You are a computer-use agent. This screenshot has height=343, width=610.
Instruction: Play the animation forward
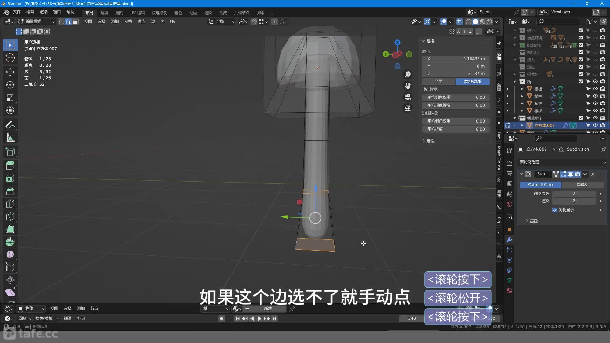click(259, 319)
